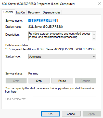Click the Path to executable label
The image size is (103, 118).
click(x=17, y=45)
